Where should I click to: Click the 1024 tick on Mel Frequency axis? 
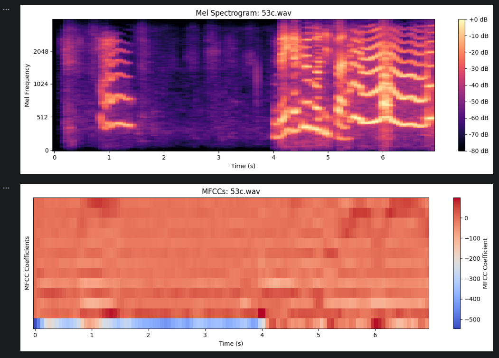[x=41, y=84]
